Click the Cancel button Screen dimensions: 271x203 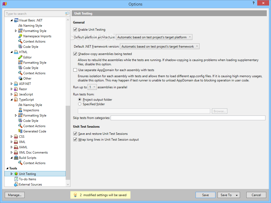(256, 195)
